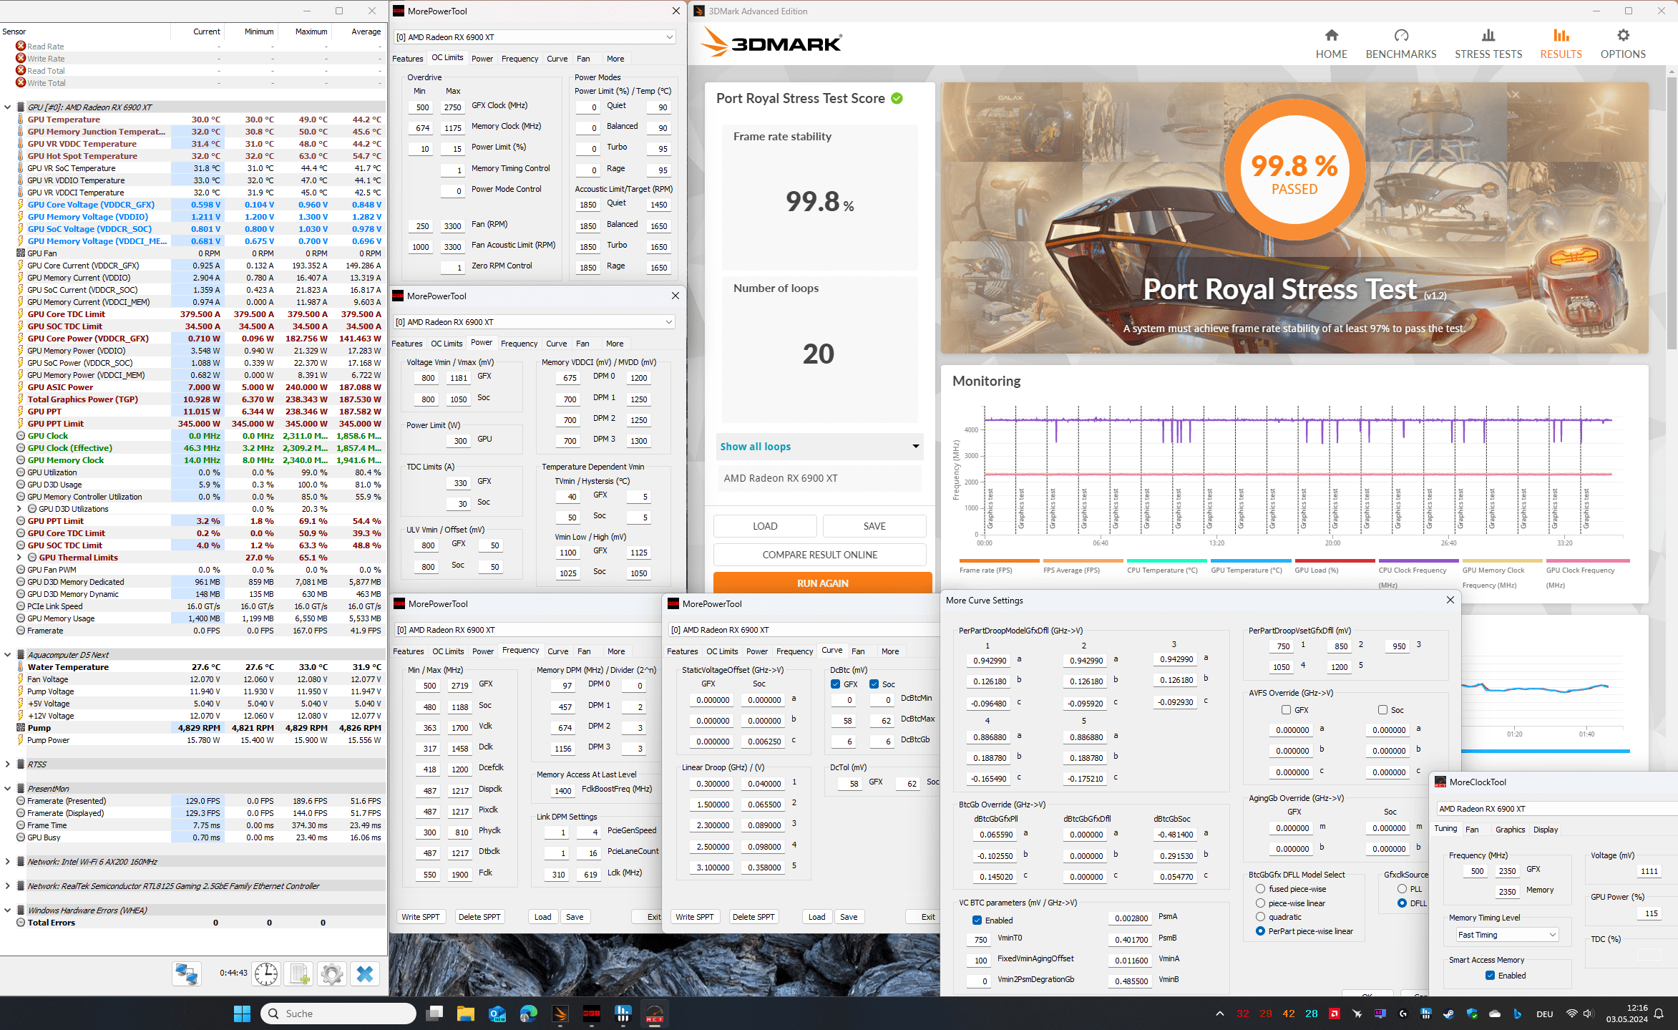Select the quadratic DFLL model option

(1261, 917)
